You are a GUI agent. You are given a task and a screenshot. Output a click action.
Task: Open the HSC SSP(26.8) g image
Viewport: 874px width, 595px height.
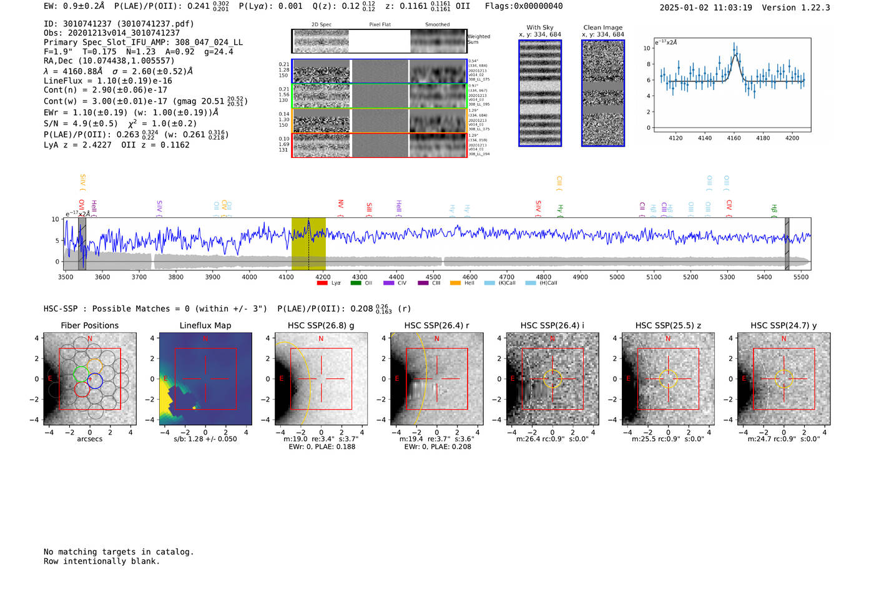(x=321, y=379)
